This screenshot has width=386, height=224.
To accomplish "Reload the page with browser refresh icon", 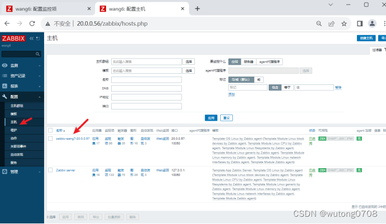I will 32,23.
